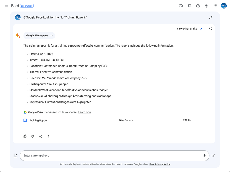Click the 'Speaker: Mr. Yamada Ichiro' bullet
The image size is (230, 172).
pyautogui.click(x=58, y=78)
